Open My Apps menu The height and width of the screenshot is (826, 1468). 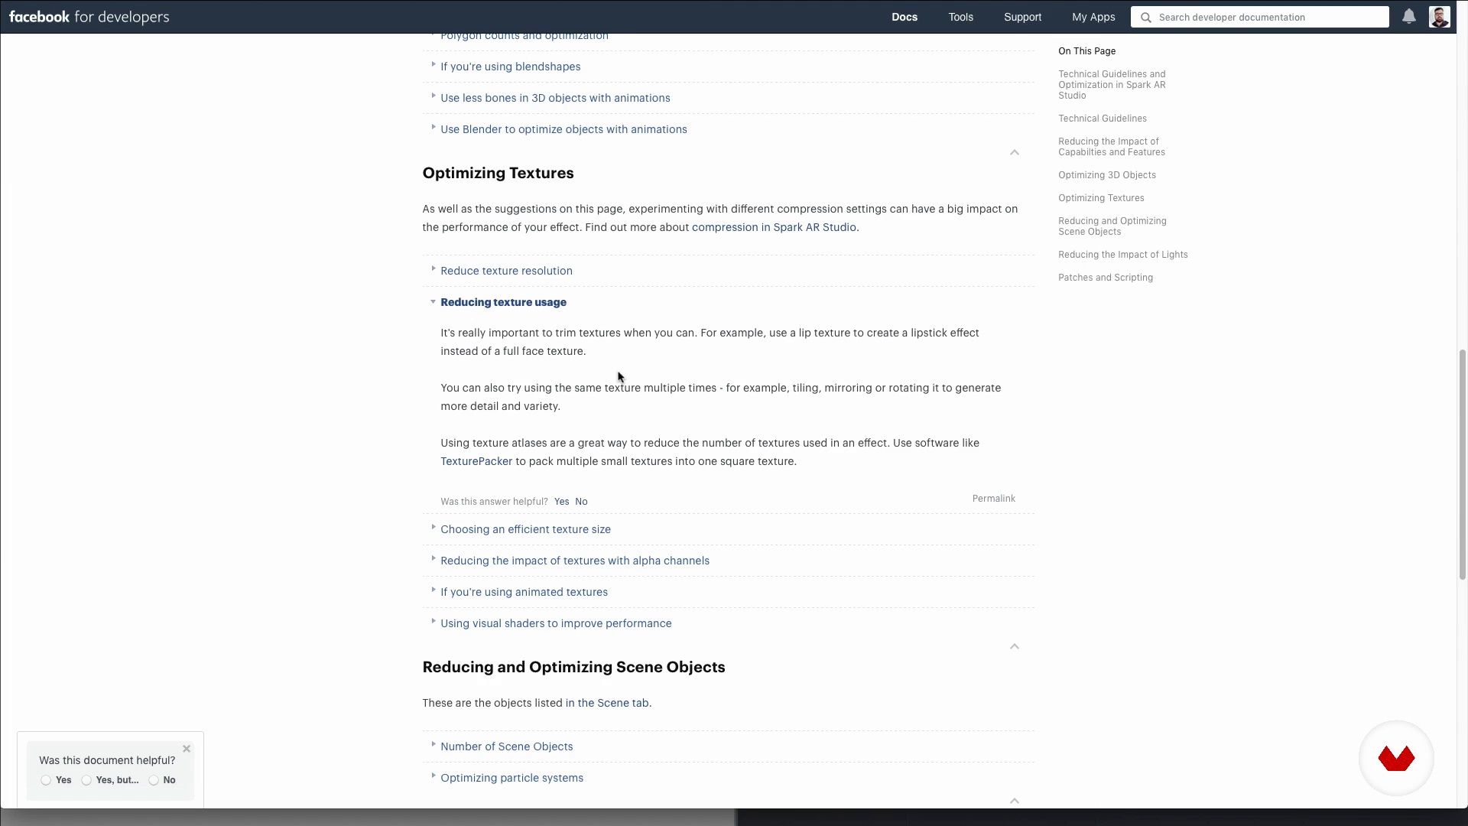point(1093,17)
